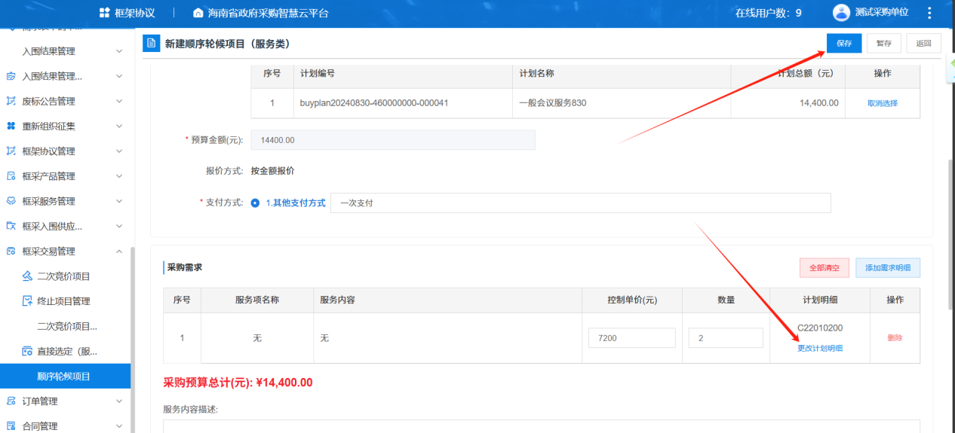This screenshot has width=955, height=433.
Task: Expand the 废标公告管理 chevron
Action: pos(119,101)
